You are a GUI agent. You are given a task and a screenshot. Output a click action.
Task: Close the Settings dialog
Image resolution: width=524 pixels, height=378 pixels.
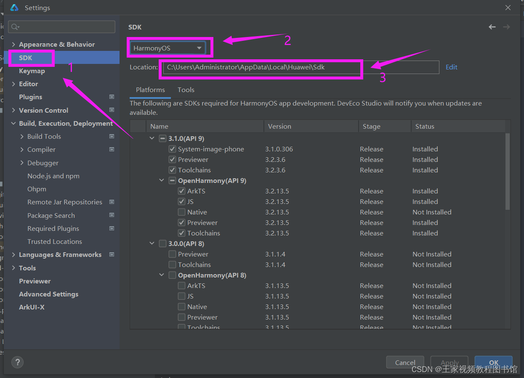(x=508, y=8)
